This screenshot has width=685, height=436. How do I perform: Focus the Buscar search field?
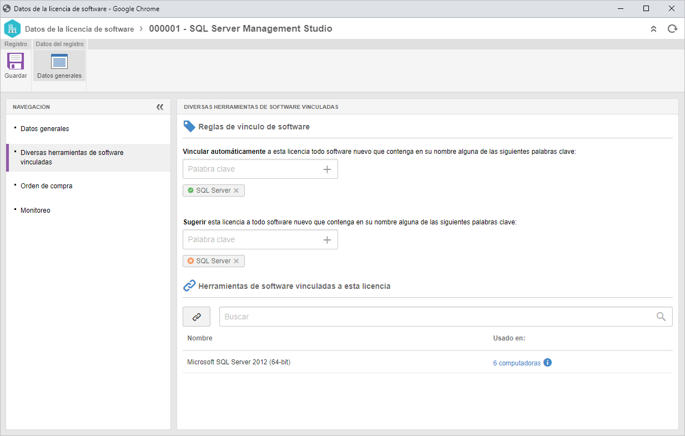[437, 317]
